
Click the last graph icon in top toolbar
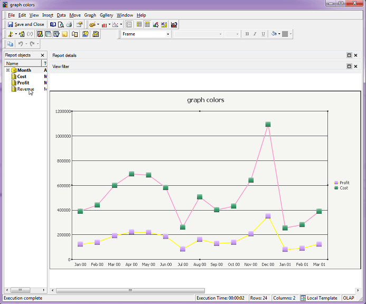(174, 24)
